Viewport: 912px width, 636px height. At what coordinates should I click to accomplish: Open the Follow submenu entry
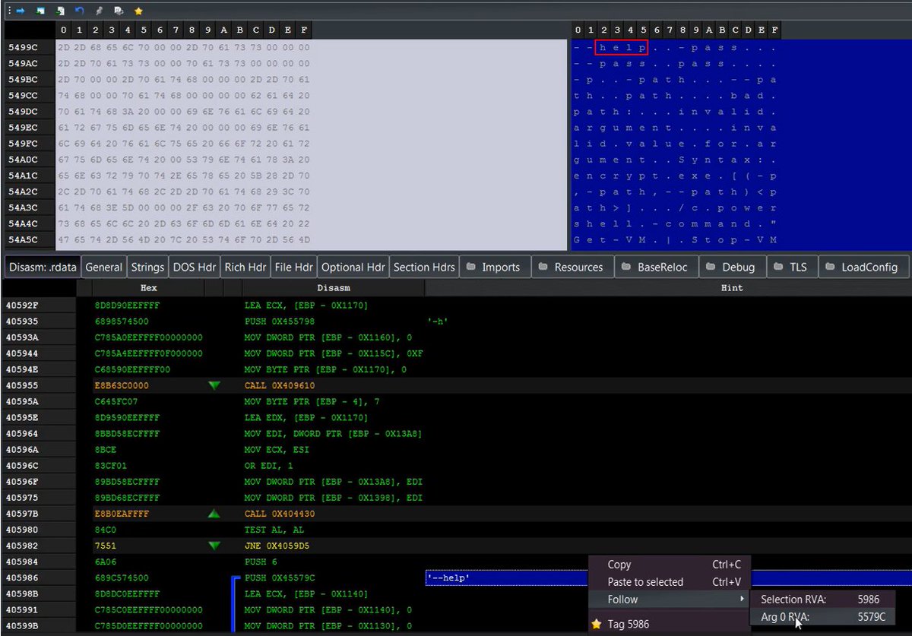[x=670, y=600]
